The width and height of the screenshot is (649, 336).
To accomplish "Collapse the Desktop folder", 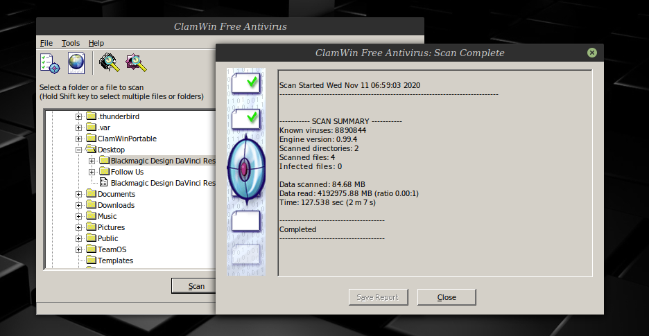I will coord(78,150).
